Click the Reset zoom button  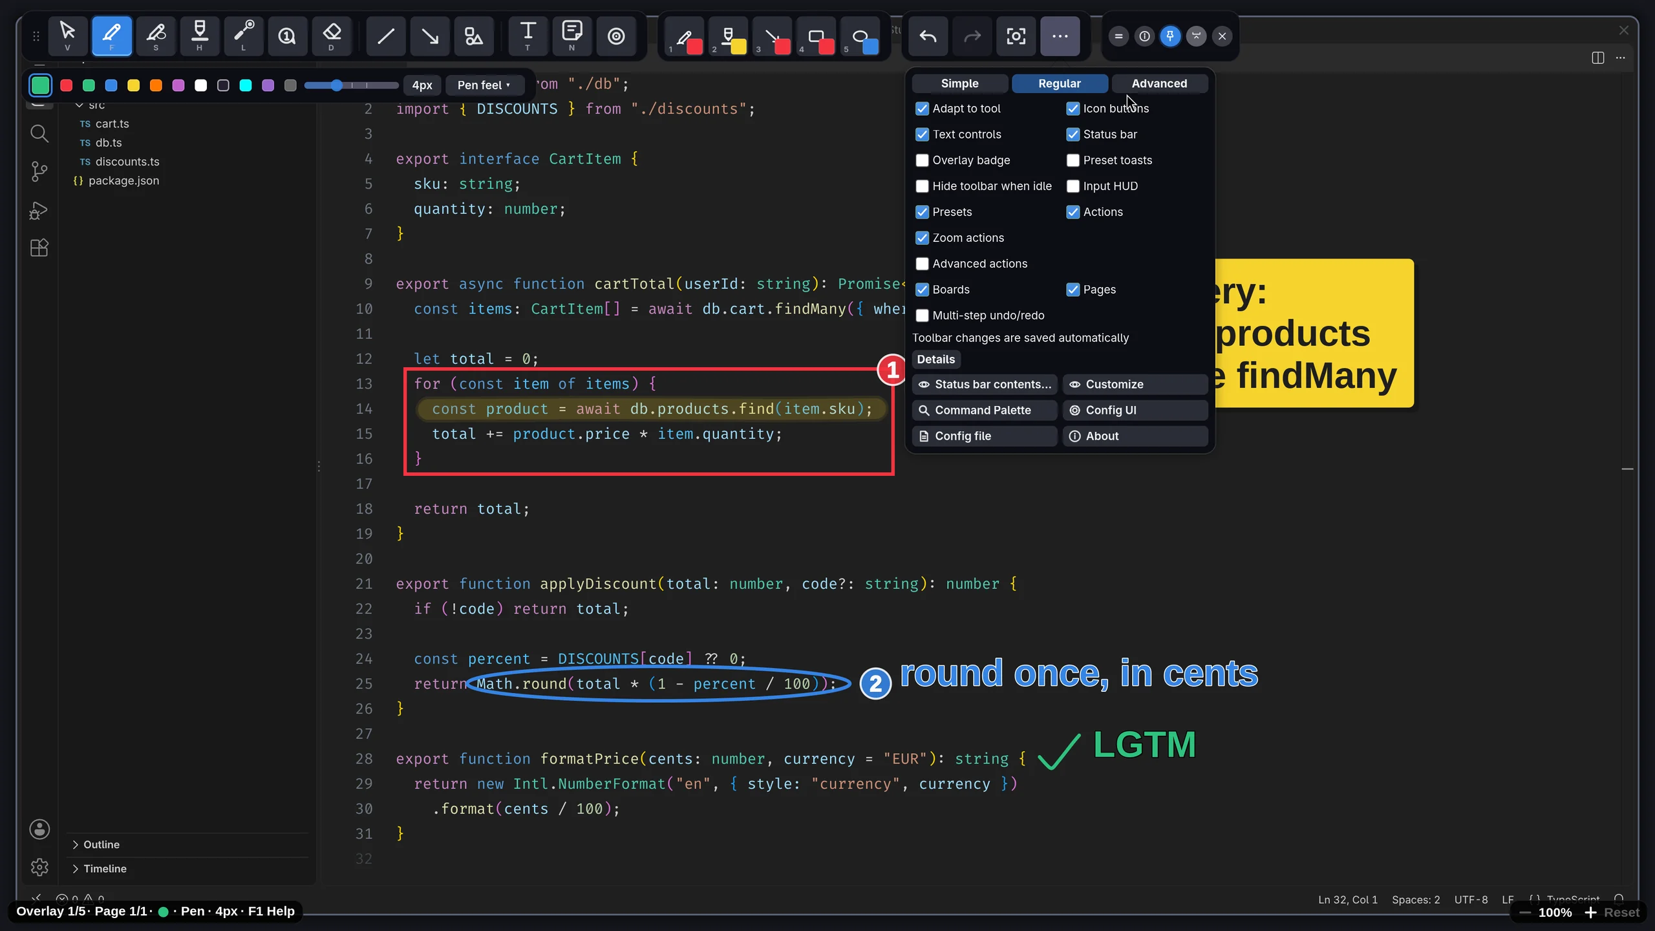pos(1621,912)
